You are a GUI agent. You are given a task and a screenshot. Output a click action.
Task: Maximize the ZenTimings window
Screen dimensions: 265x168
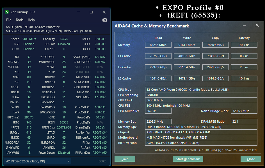tap(91, 12)
